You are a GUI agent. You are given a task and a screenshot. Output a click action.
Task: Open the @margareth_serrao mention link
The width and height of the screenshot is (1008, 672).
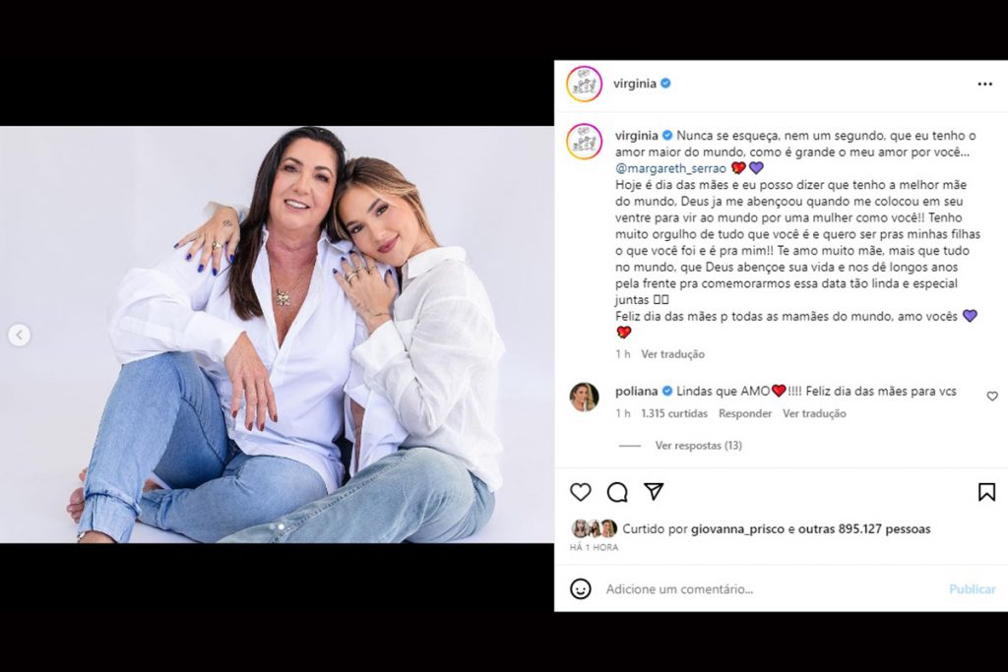tap(669, 168)
